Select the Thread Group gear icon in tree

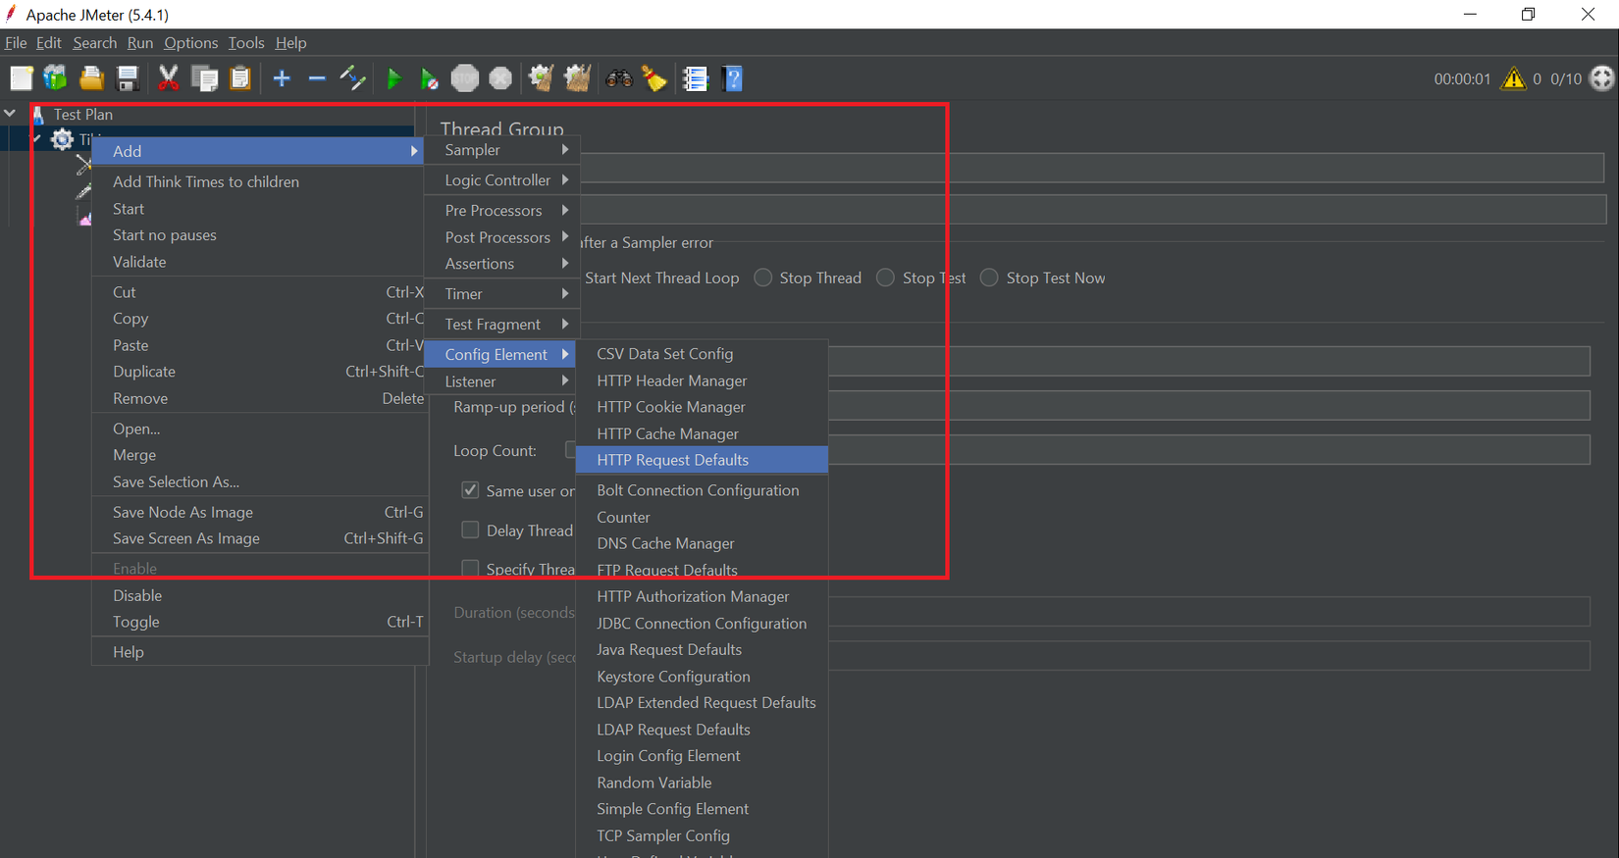(x=62, y=139)
